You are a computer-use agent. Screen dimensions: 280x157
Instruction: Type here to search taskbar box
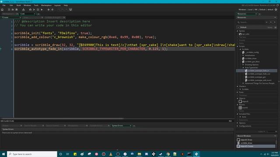pyautogui.click(x=32, y=154)
